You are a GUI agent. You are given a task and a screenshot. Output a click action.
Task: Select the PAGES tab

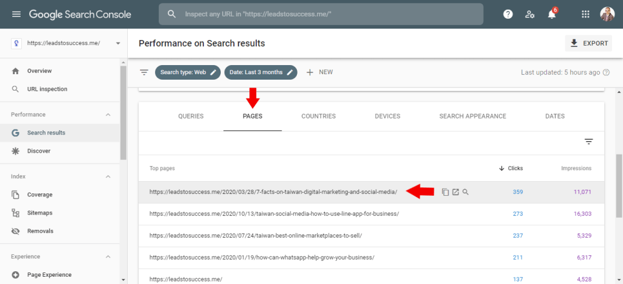(252, 116)
